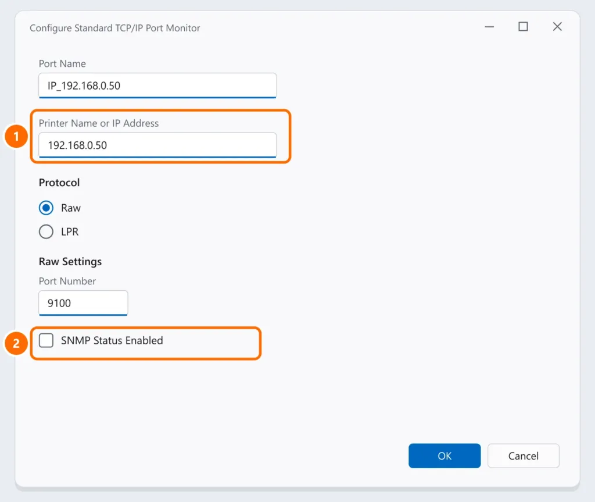Close the Configure Standard TCP/IP Port Monitor window
595x502 pixels.
pos(557,27)
